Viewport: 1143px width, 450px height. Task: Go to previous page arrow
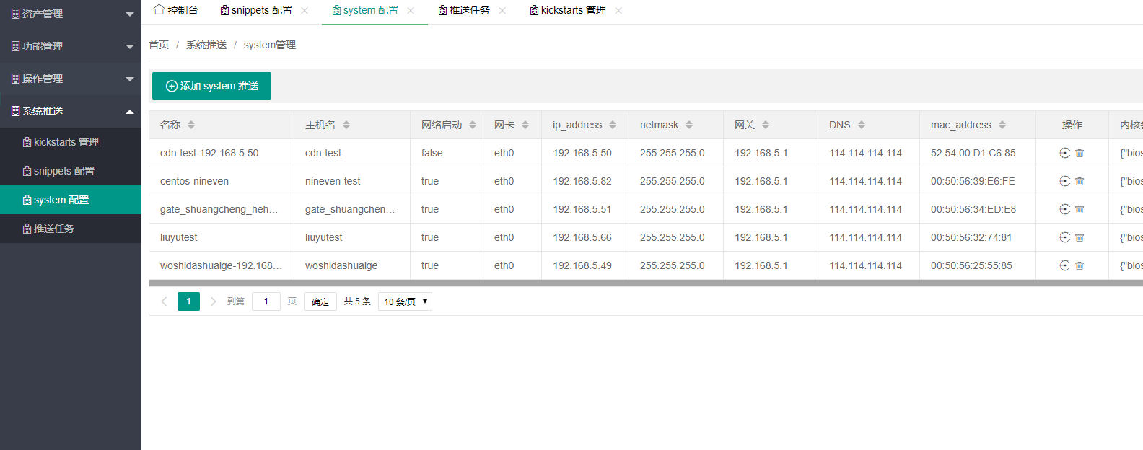point(164,301)
